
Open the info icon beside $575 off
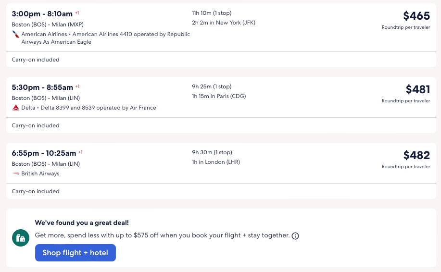coord(295,236)
